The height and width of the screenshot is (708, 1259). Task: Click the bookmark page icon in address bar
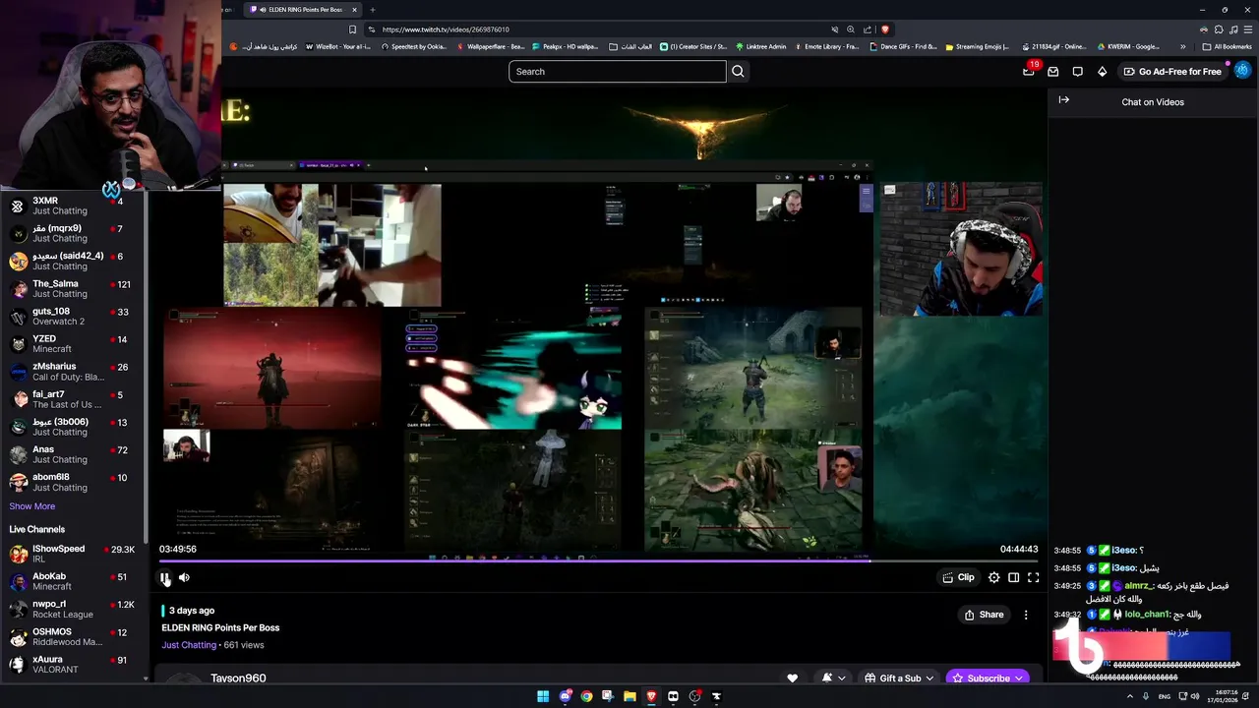352,29
